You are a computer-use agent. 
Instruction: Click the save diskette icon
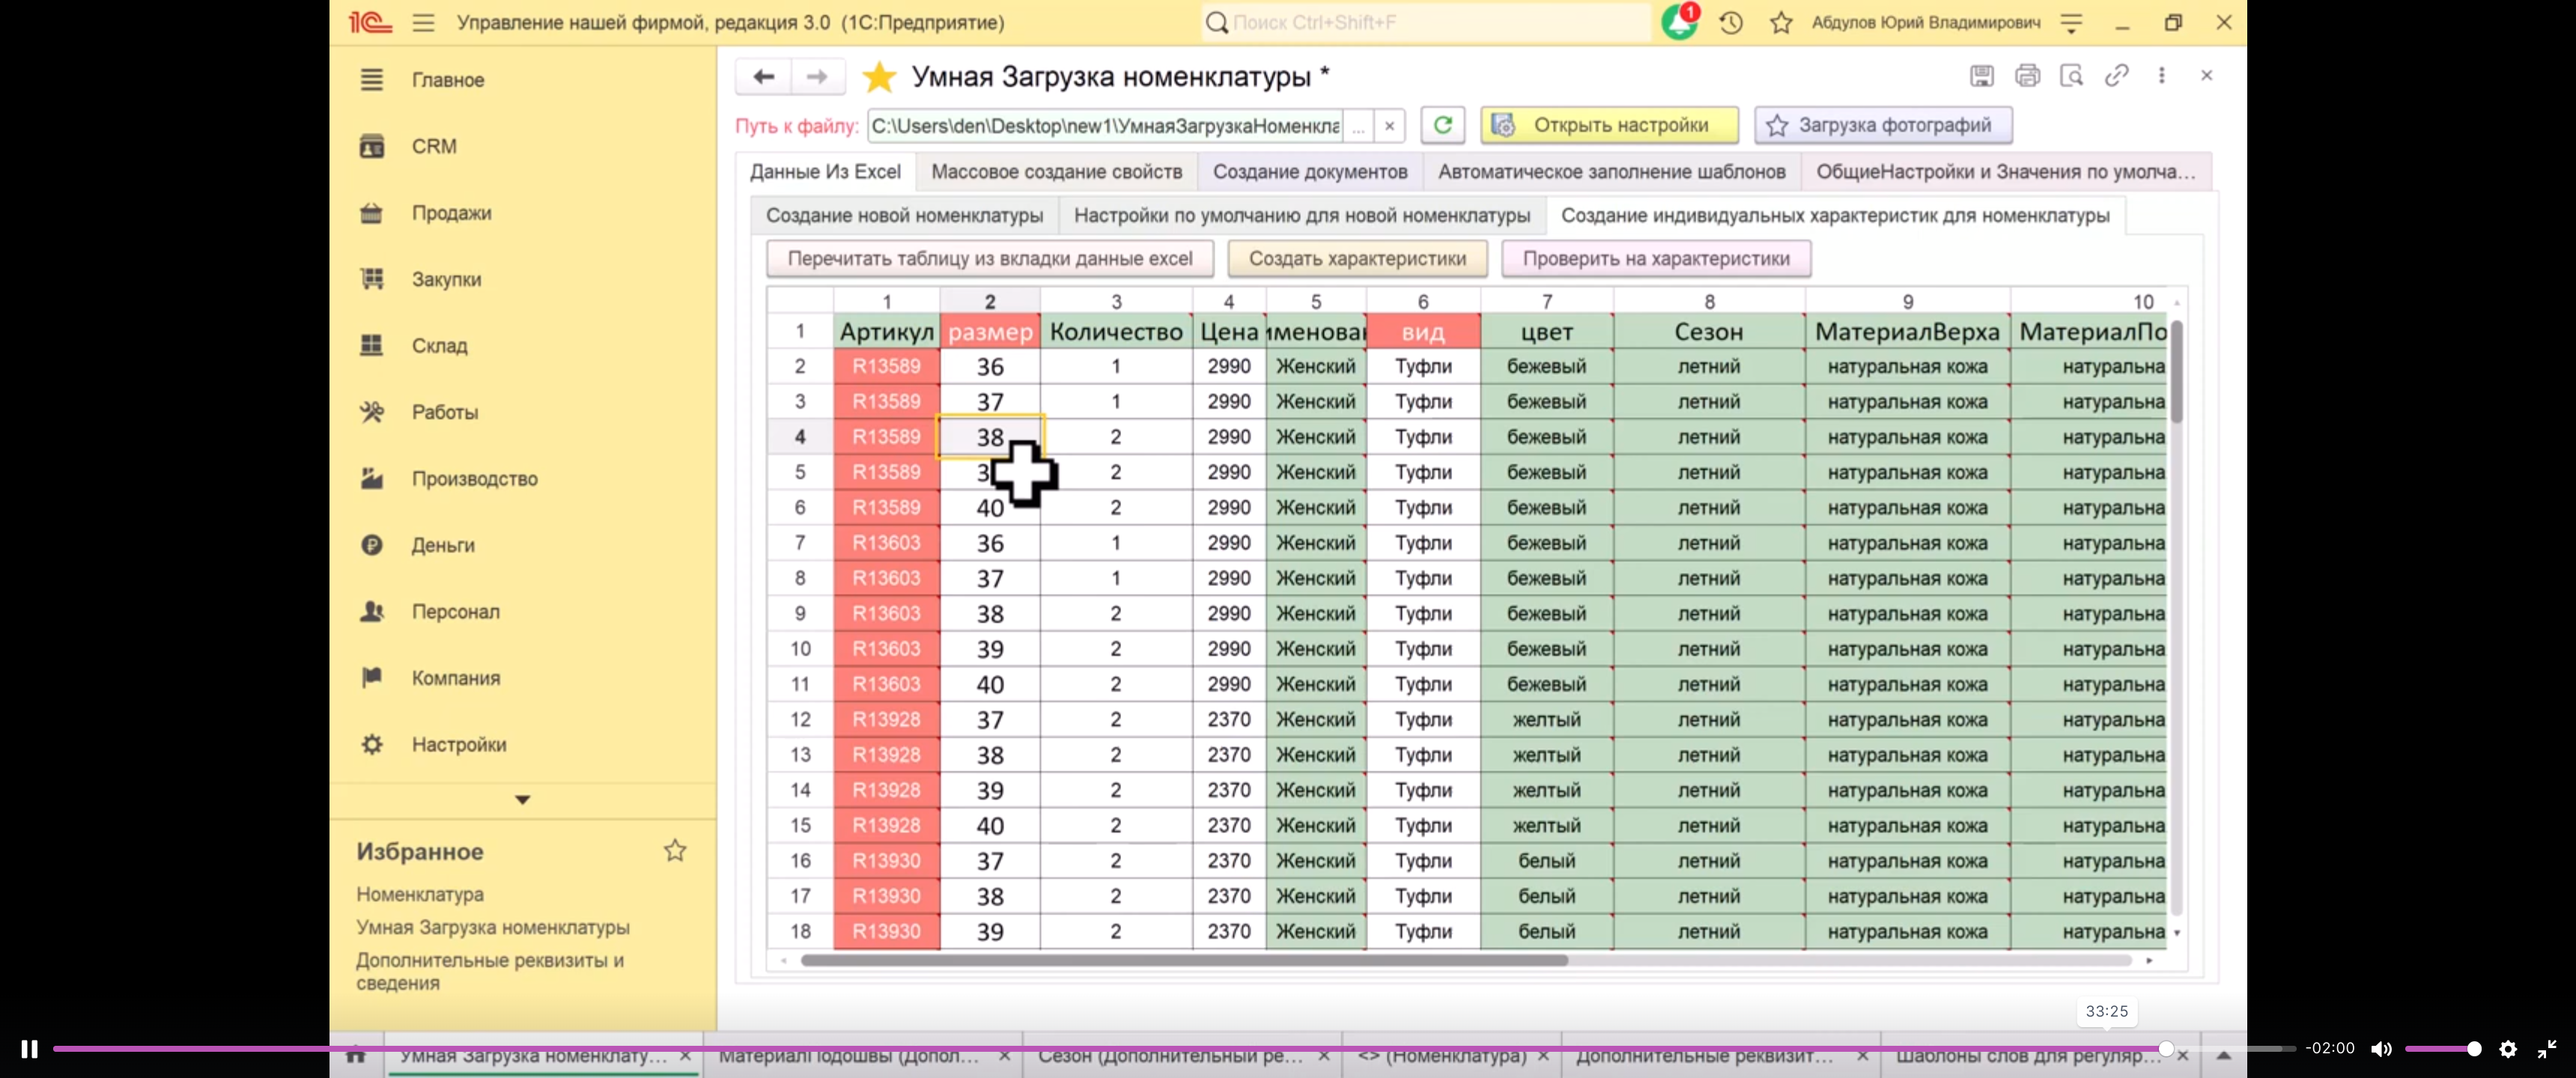point(1982,76)
